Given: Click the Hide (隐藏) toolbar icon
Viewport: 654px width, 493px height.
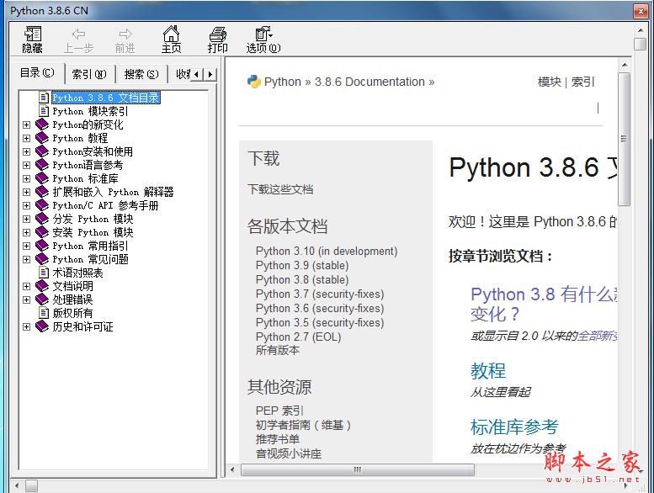Looking at the screenshot, I should [x=33, y=34].
